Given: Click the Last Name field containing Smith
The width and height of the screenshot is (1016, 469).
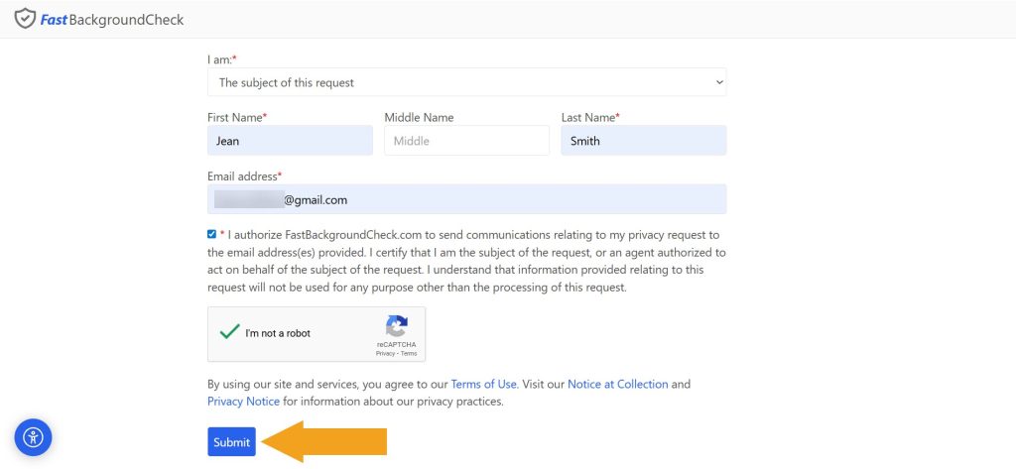Looking at the screenshot, I should (643, 141).
